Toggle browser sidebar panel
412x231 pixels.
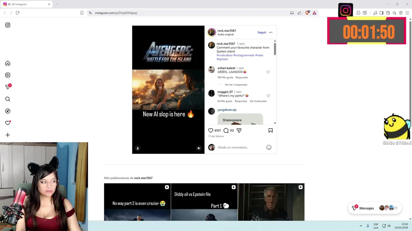tap(381, 13)
